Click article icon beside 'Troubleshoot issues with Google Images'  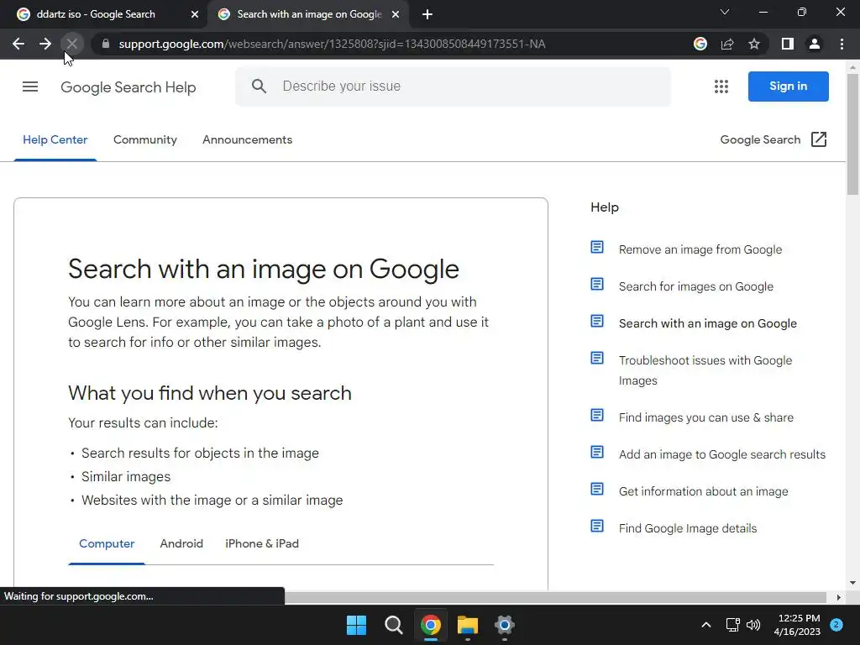(x=597, y=358)
